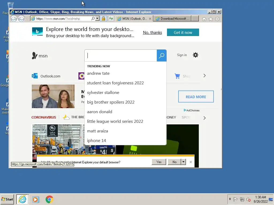Select suggestion sylvester stallone
Image resolution: width=274 pixels, height=205 pixels.
[x=103, y=93]
